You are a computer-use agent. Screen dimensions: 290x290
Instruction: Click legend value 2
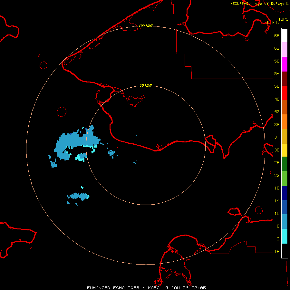coord(278,239)
